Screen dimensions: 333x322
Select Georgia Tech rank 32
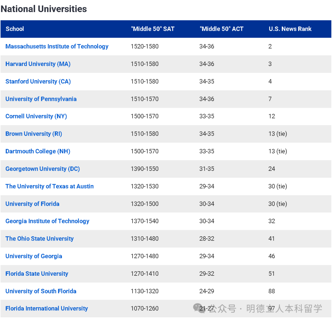coord(272,221)
